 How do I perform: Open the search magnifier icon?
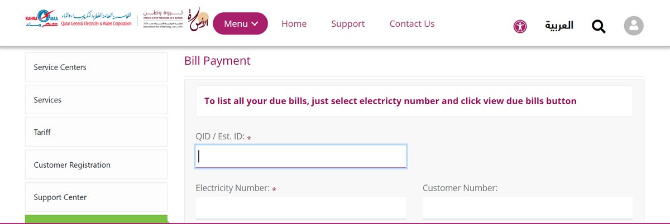[x=599, y=26]
